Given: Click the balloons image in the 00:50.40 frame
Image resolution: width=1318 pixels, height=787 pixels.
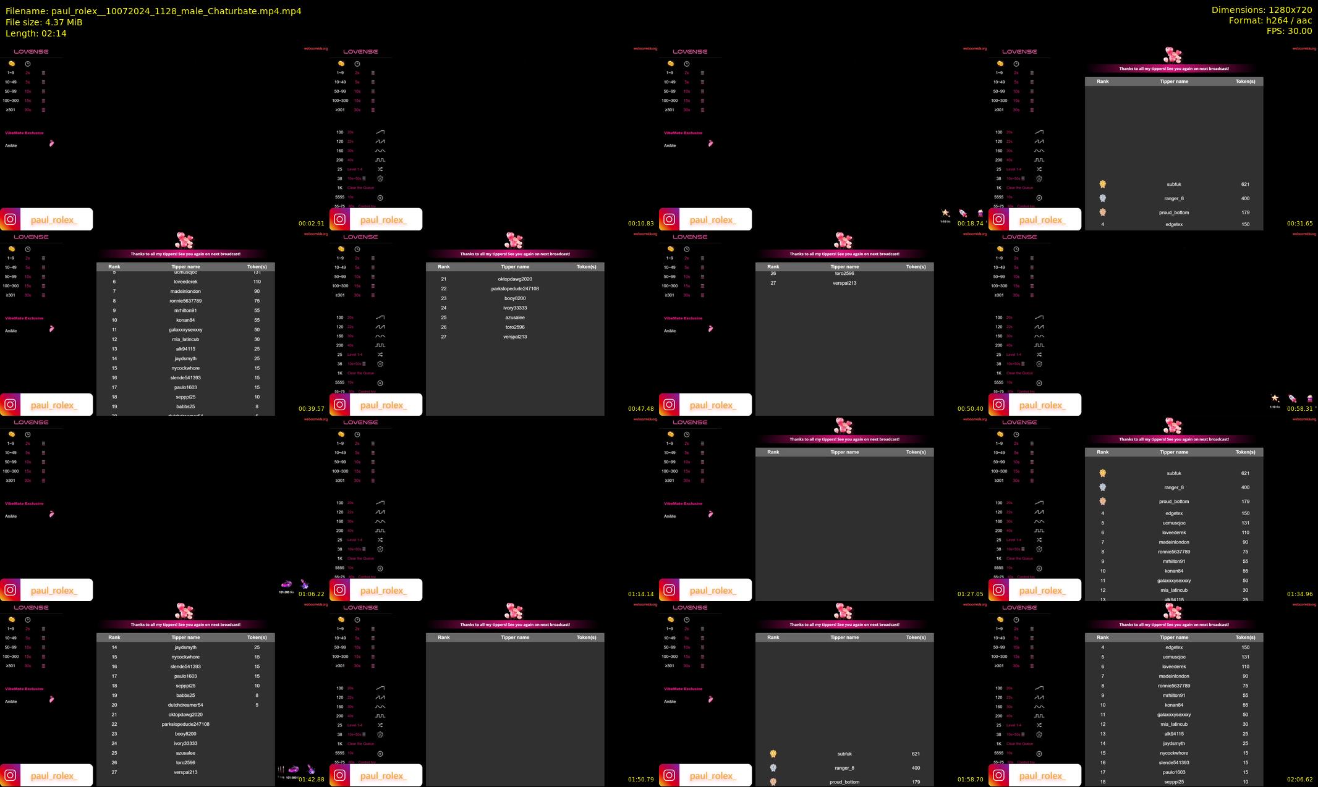Looking at the screenshot, I should point(843,240).
